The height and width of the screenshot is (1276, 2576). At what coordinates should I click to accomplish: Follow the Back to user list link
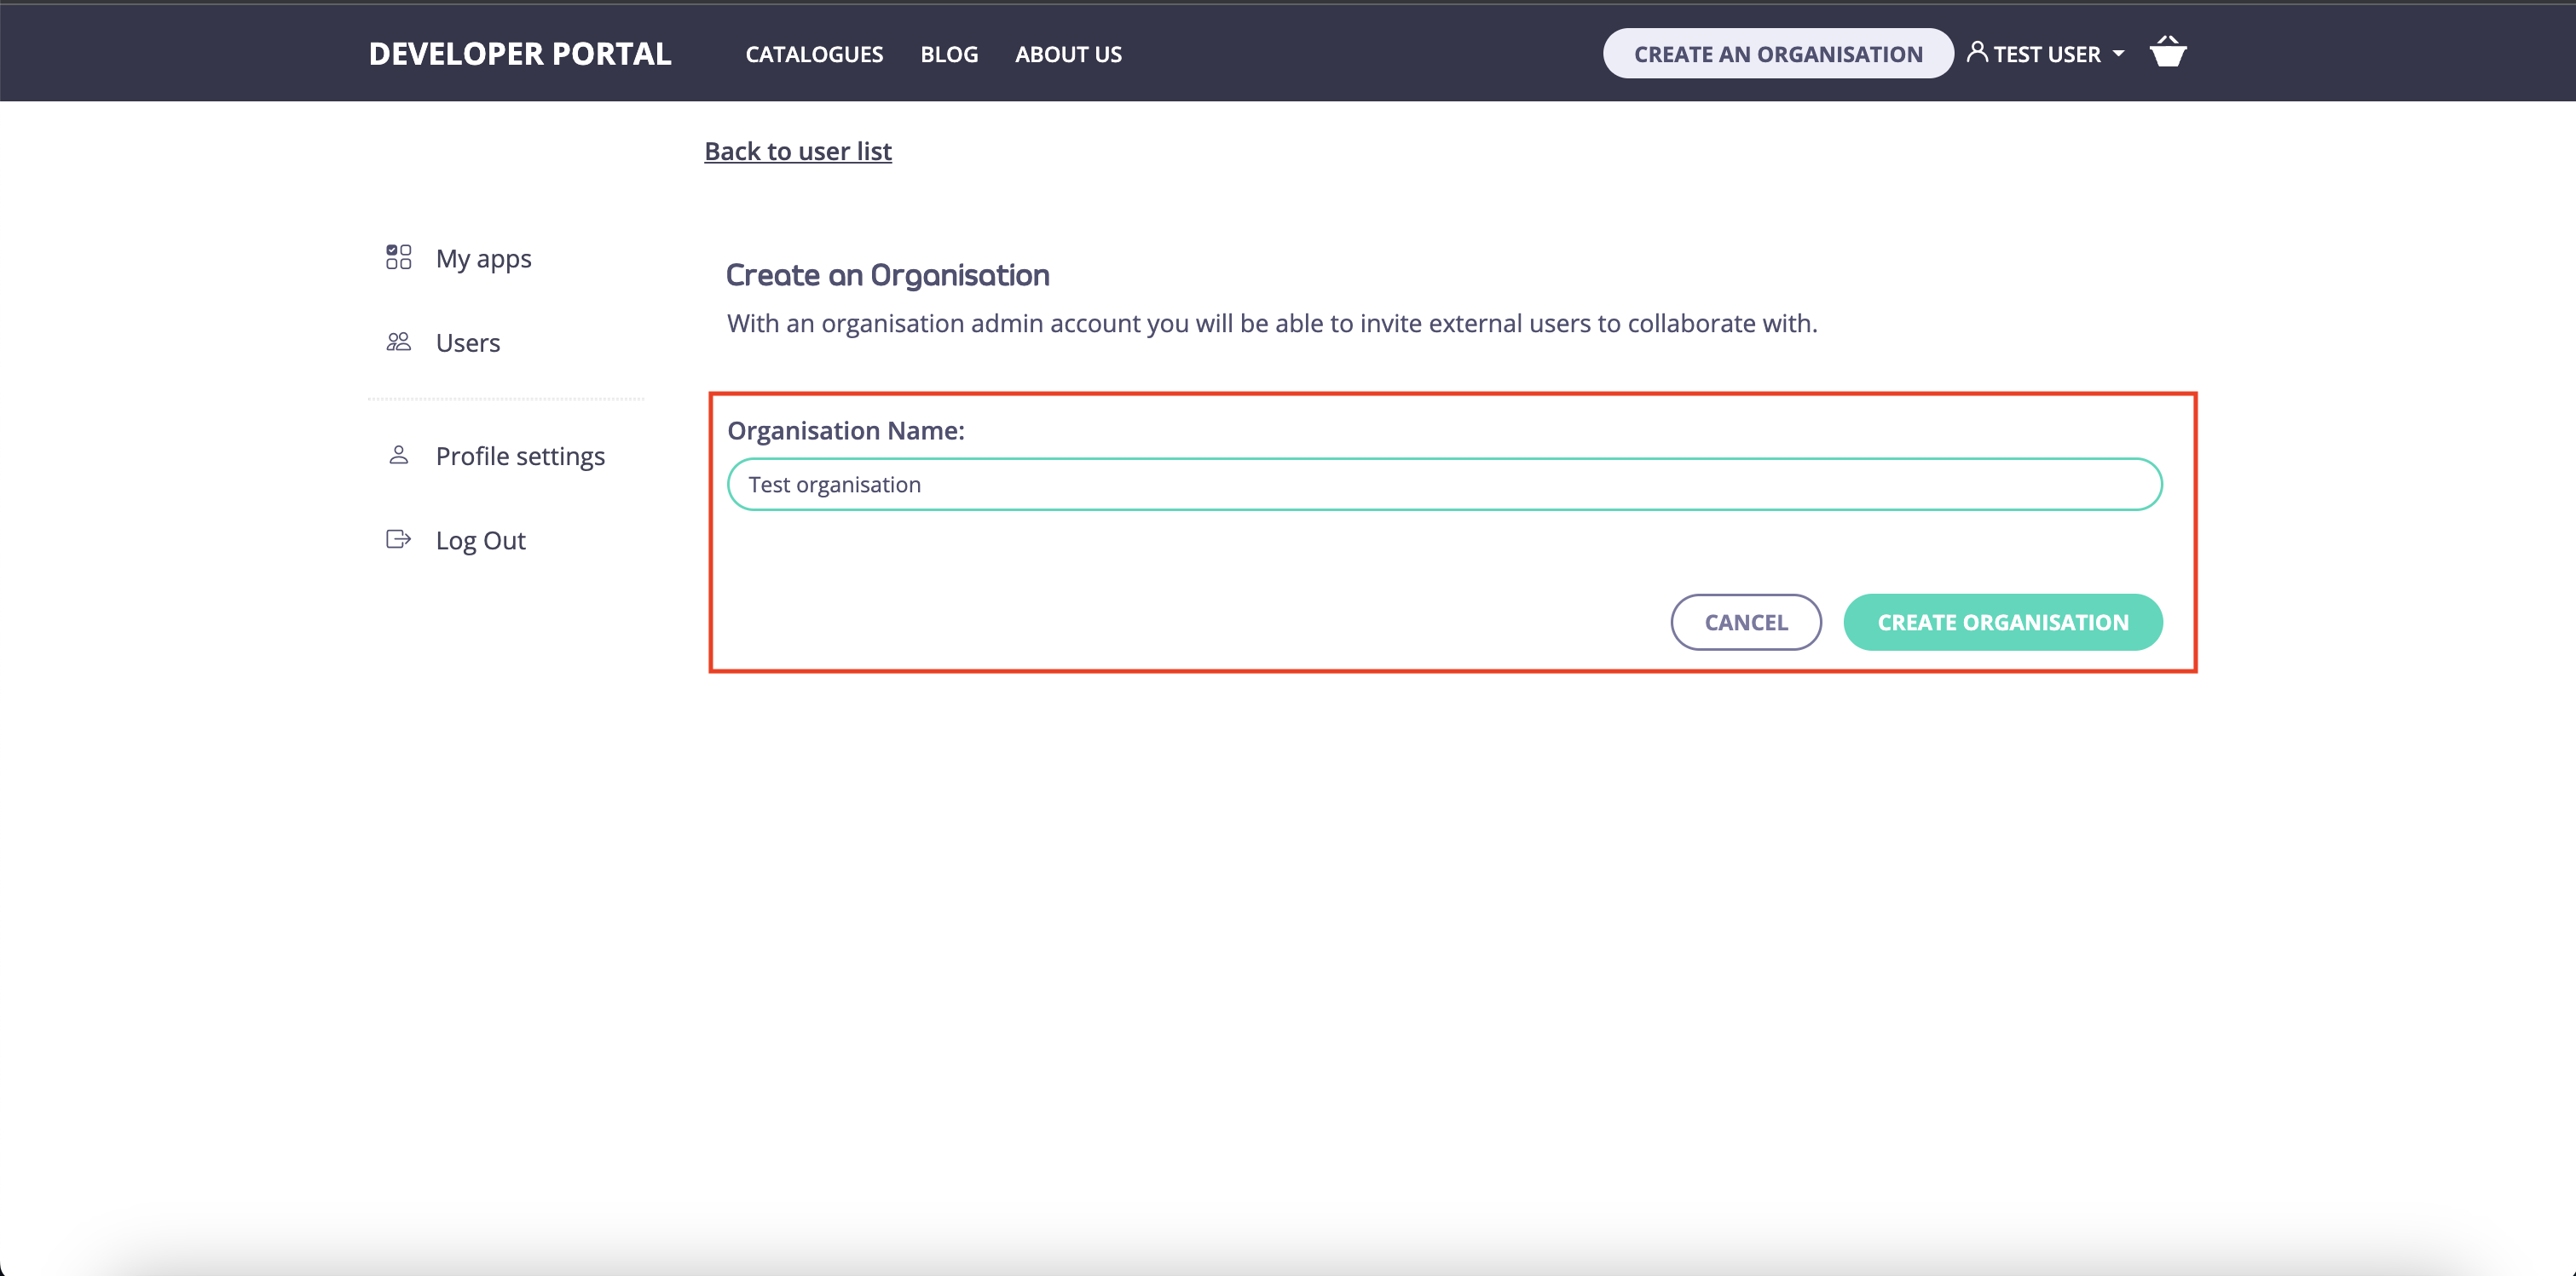pos(798,151)
